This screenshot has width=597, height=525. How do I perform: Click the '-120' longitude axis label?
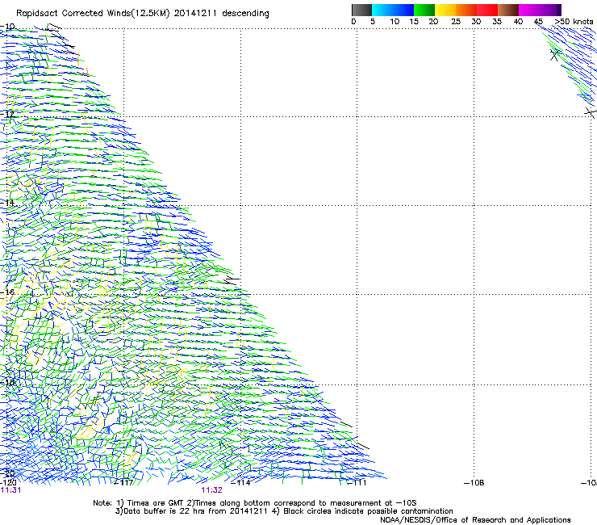pyautogui.click(x=8, y=483)
